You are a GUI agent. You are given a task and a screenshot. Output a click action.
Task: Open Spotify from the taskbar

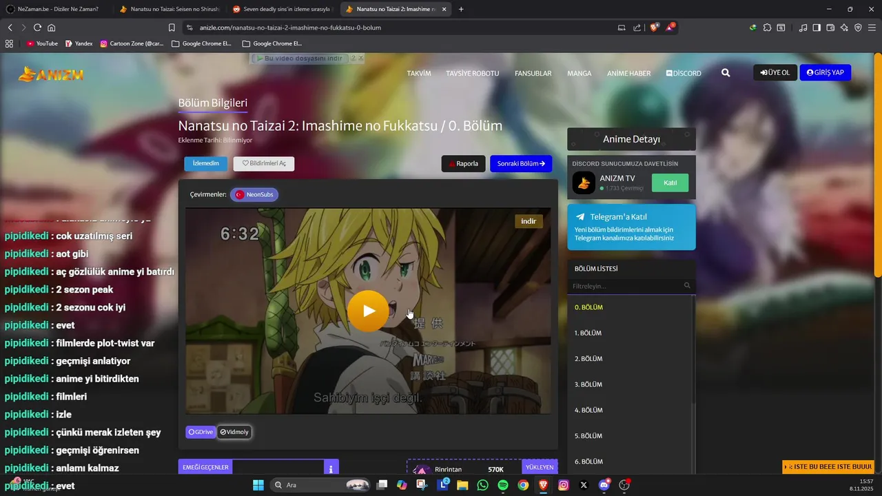[x=503, y=485]
